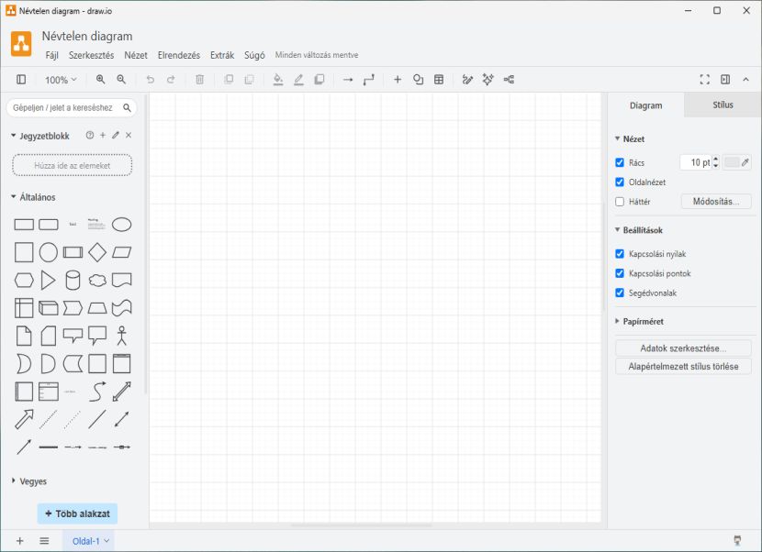Close the Jegyzetblokk scratchpad

[129, 136]
